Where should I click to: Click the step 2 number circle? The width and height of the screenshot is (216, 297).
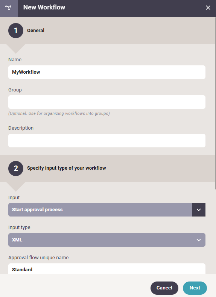click(16, 169)
